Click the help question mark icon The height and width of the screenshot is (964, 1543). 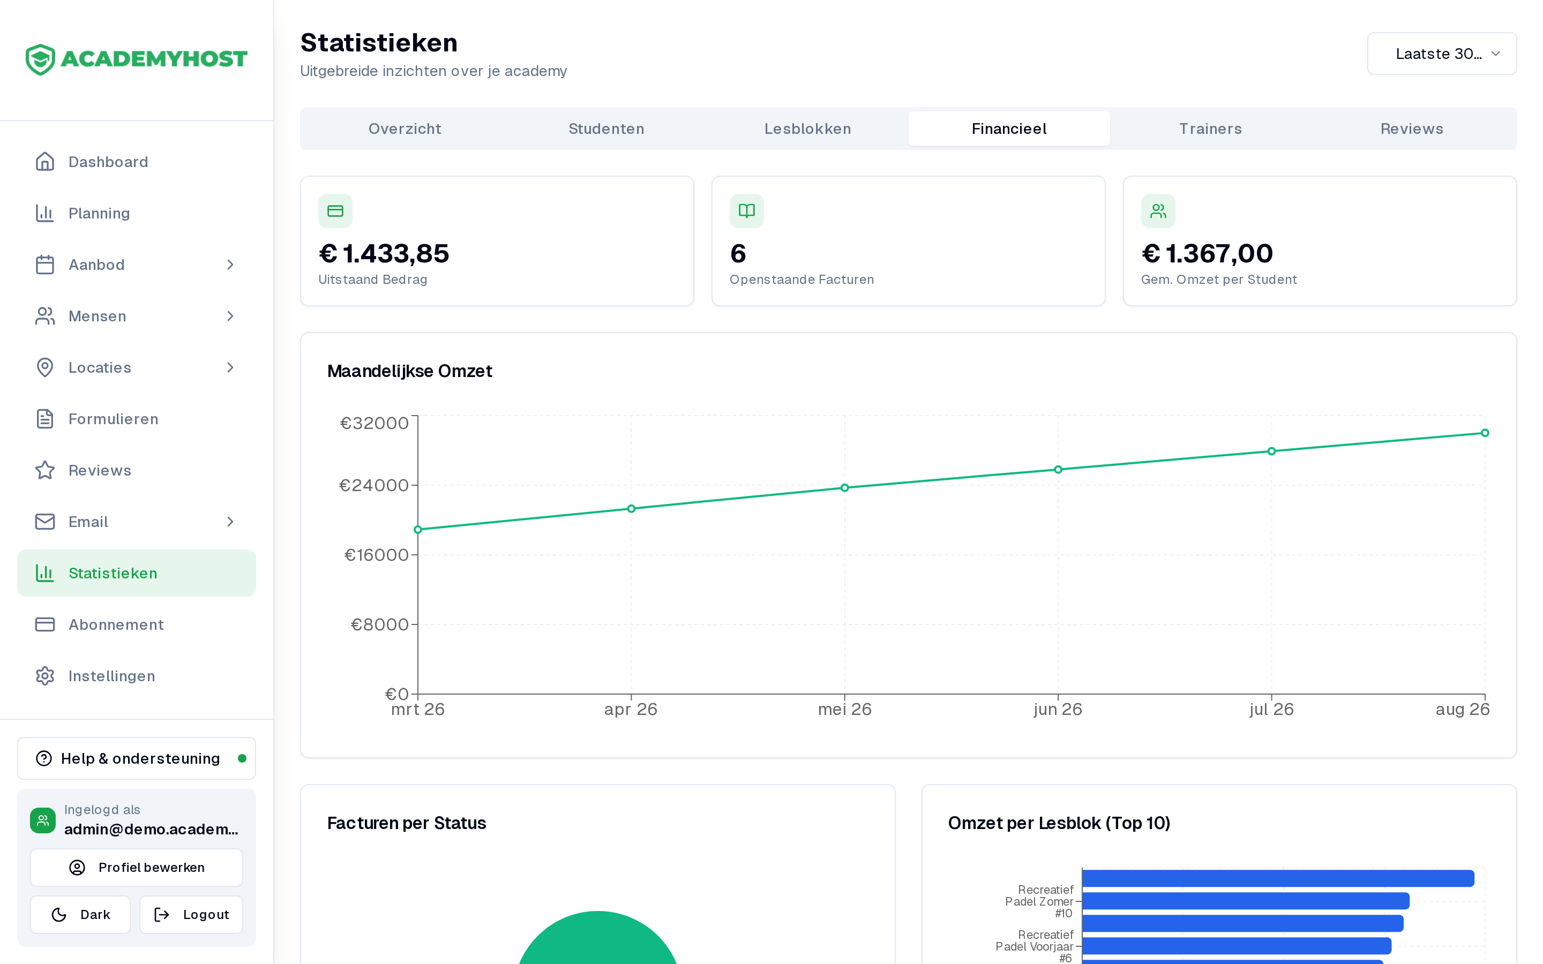tap(44, 758)
